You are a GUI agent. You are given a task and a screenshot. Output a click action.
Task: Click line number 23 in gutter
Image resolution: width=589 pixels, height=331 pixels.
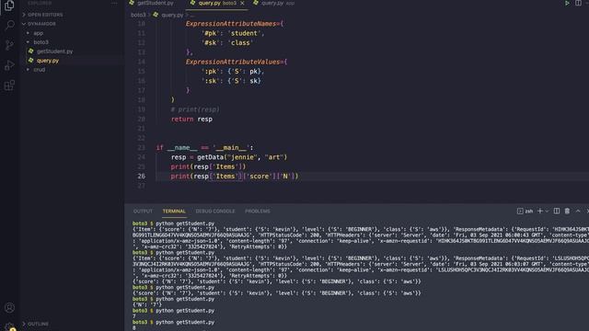tap(141, 147)
